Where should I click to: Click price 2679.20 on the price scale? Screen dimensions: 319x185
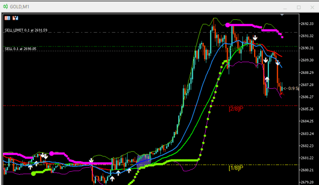point(307,182)
